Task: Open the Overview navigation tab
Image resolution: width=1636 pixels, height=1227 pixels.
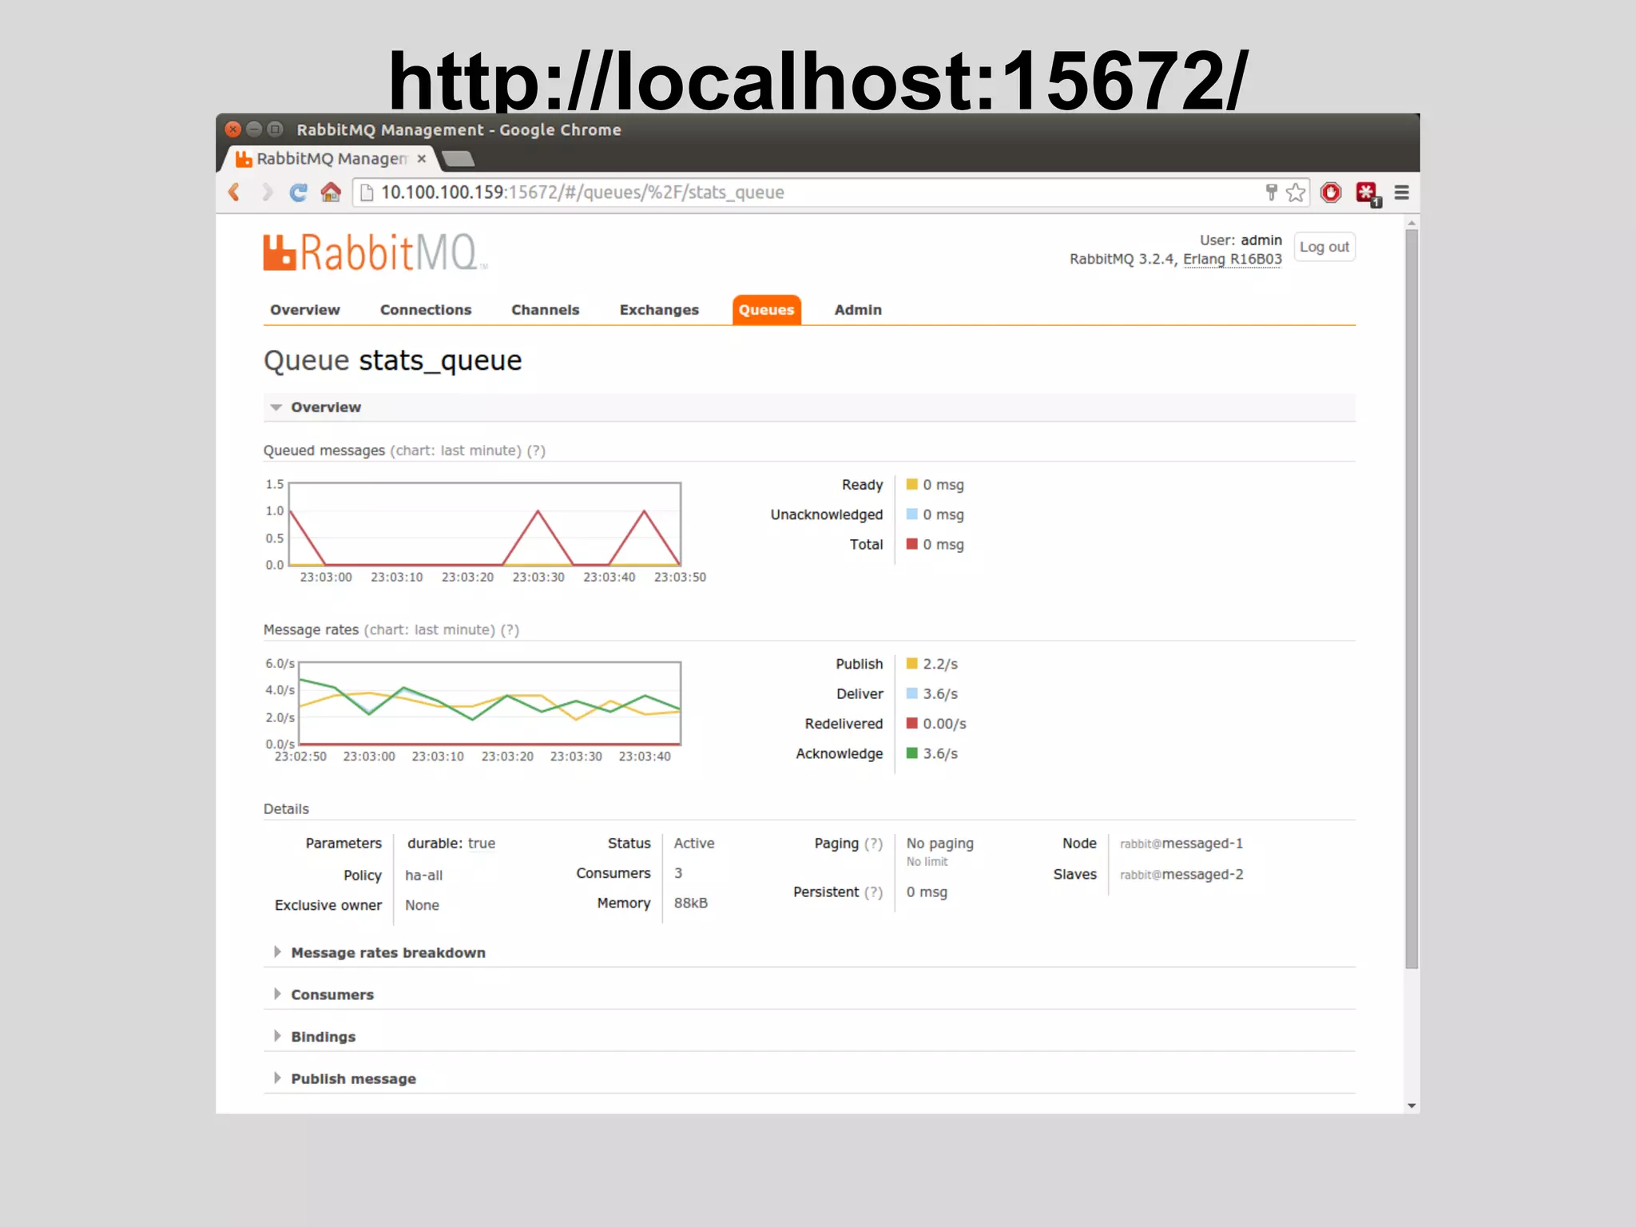Action: [x=305, y=310]
